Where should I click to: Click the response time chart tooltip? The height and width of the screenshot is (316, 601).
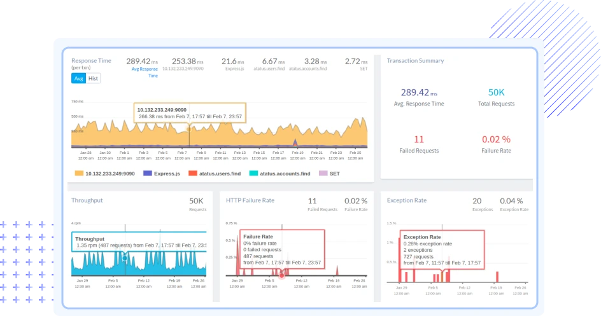pos(190,113)
